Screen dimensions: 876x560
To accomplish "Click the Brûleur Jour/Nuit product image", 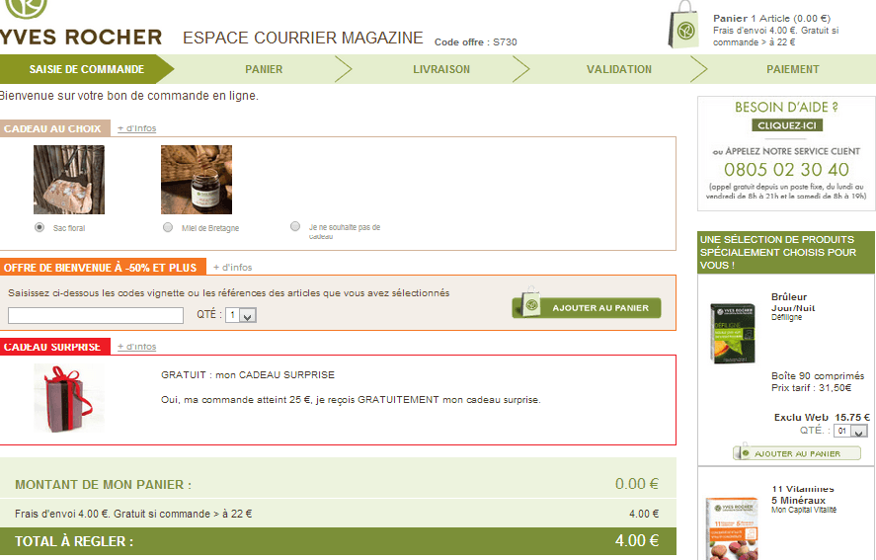I will coord(732,338).
